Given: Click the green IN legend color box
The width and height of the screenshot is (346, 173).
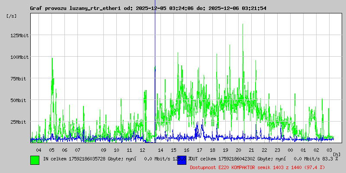Looking at the screenshot, I should coord(35,160).
